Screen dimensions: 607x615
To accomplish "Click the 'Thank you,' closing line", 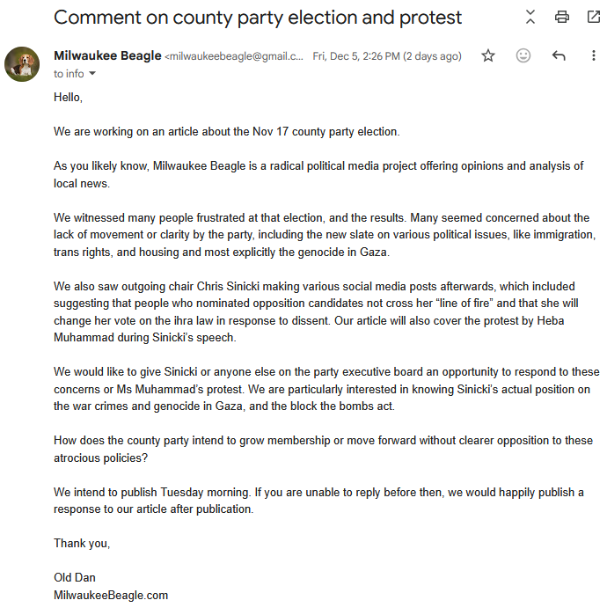I will point(82,543).
